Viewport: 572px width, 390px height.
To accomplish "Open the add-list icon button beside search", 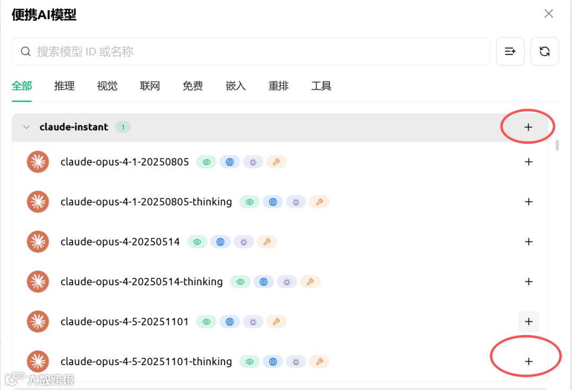I will [511, 51].
